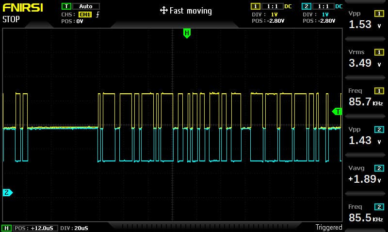
Task: Change the CH1 trigger source selection
Action: [84, 14]
